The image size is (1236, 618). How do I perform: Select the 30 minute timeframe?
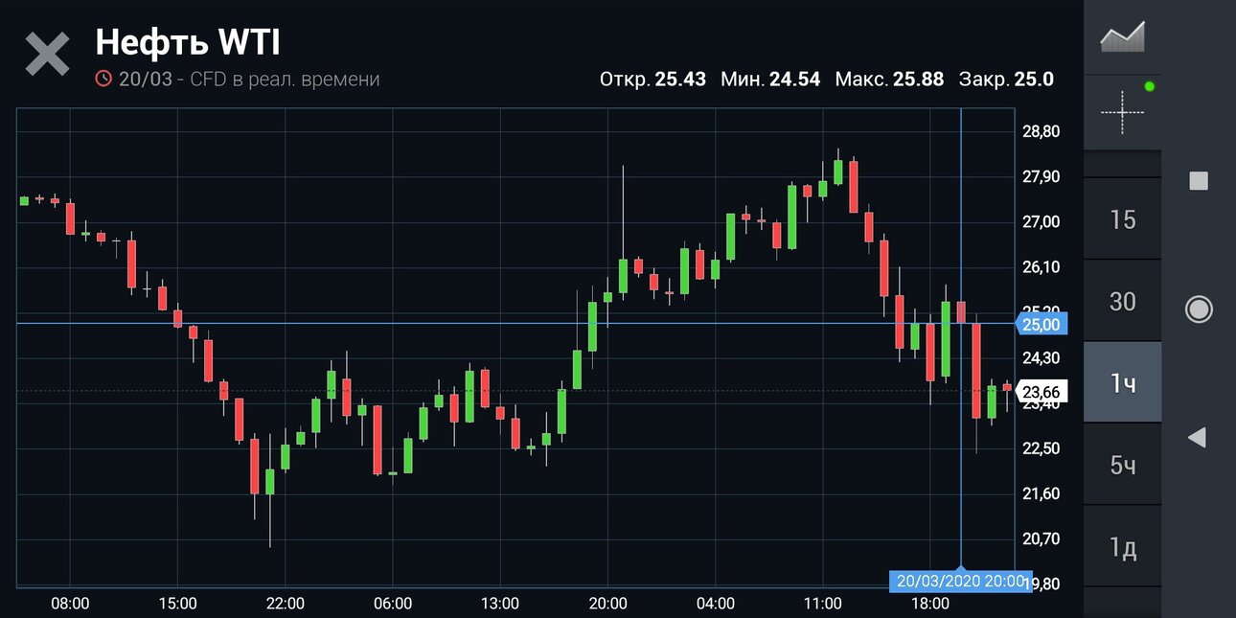tap(1122, 302)
